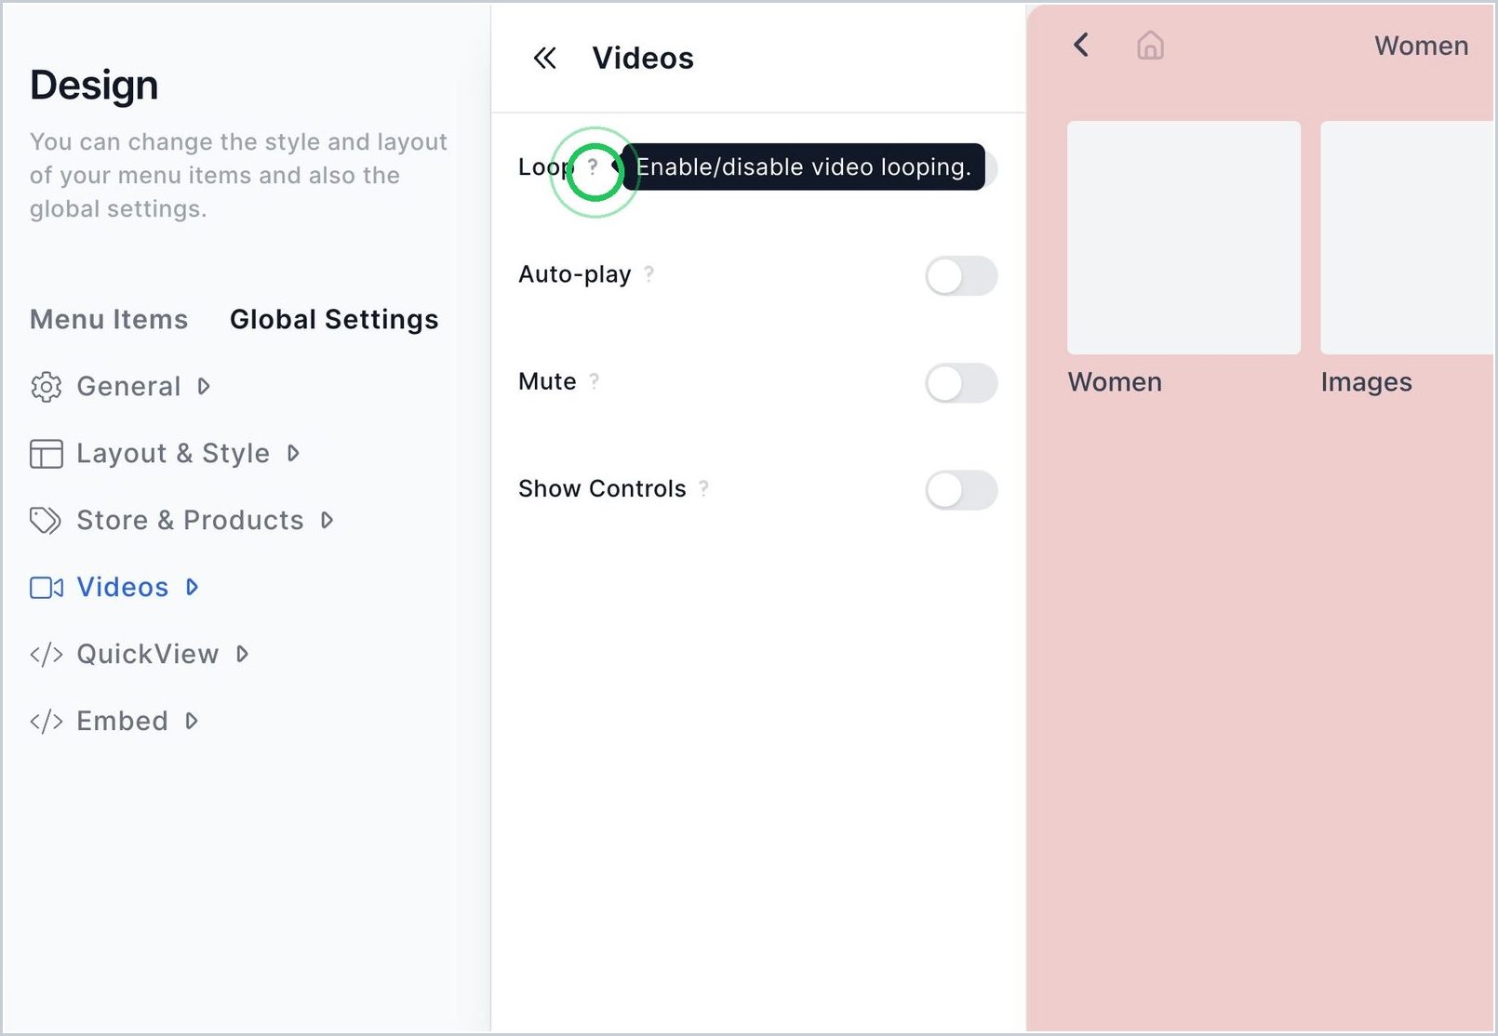This screenshot has height=1036, width=1498.
Task: Expand the Store & Products arrow
Action: [327, 520]
